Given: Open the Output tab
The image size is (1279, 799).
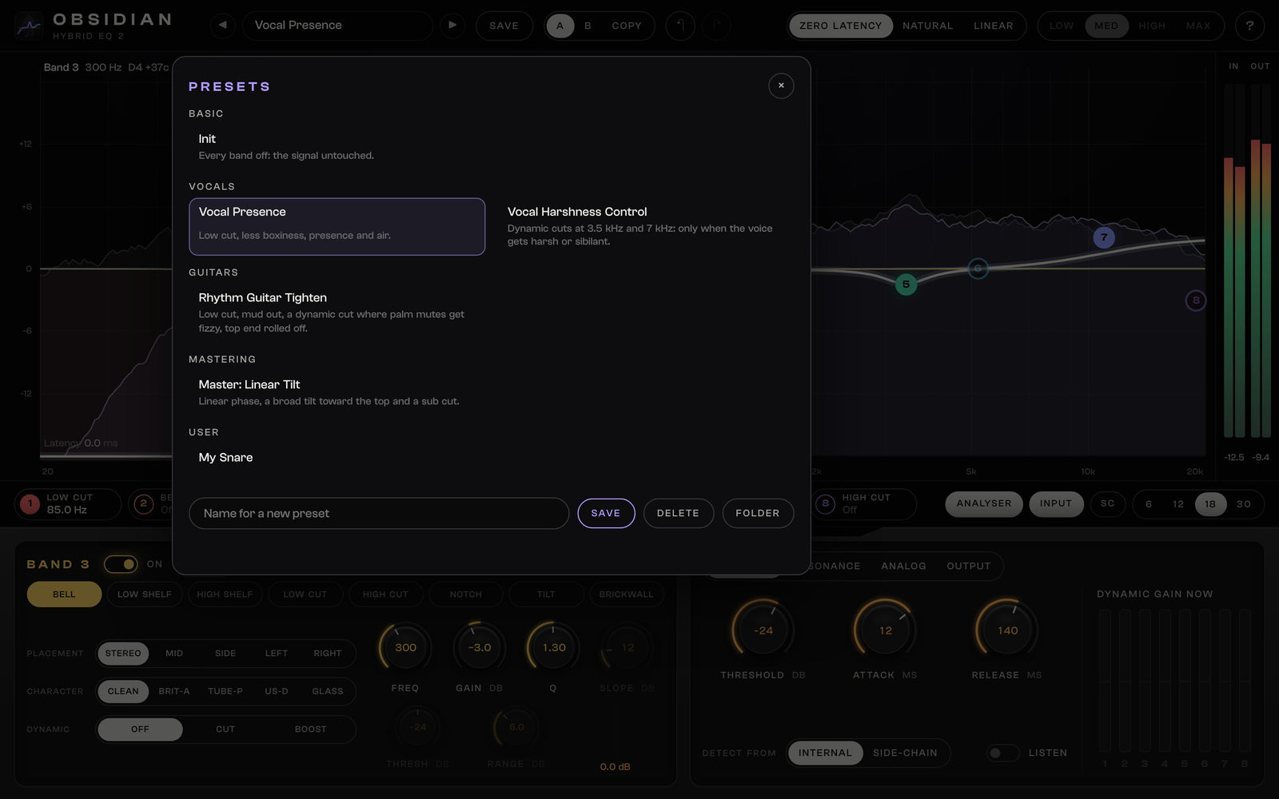Looking at the screenshot, I should (x=969, y=566).
